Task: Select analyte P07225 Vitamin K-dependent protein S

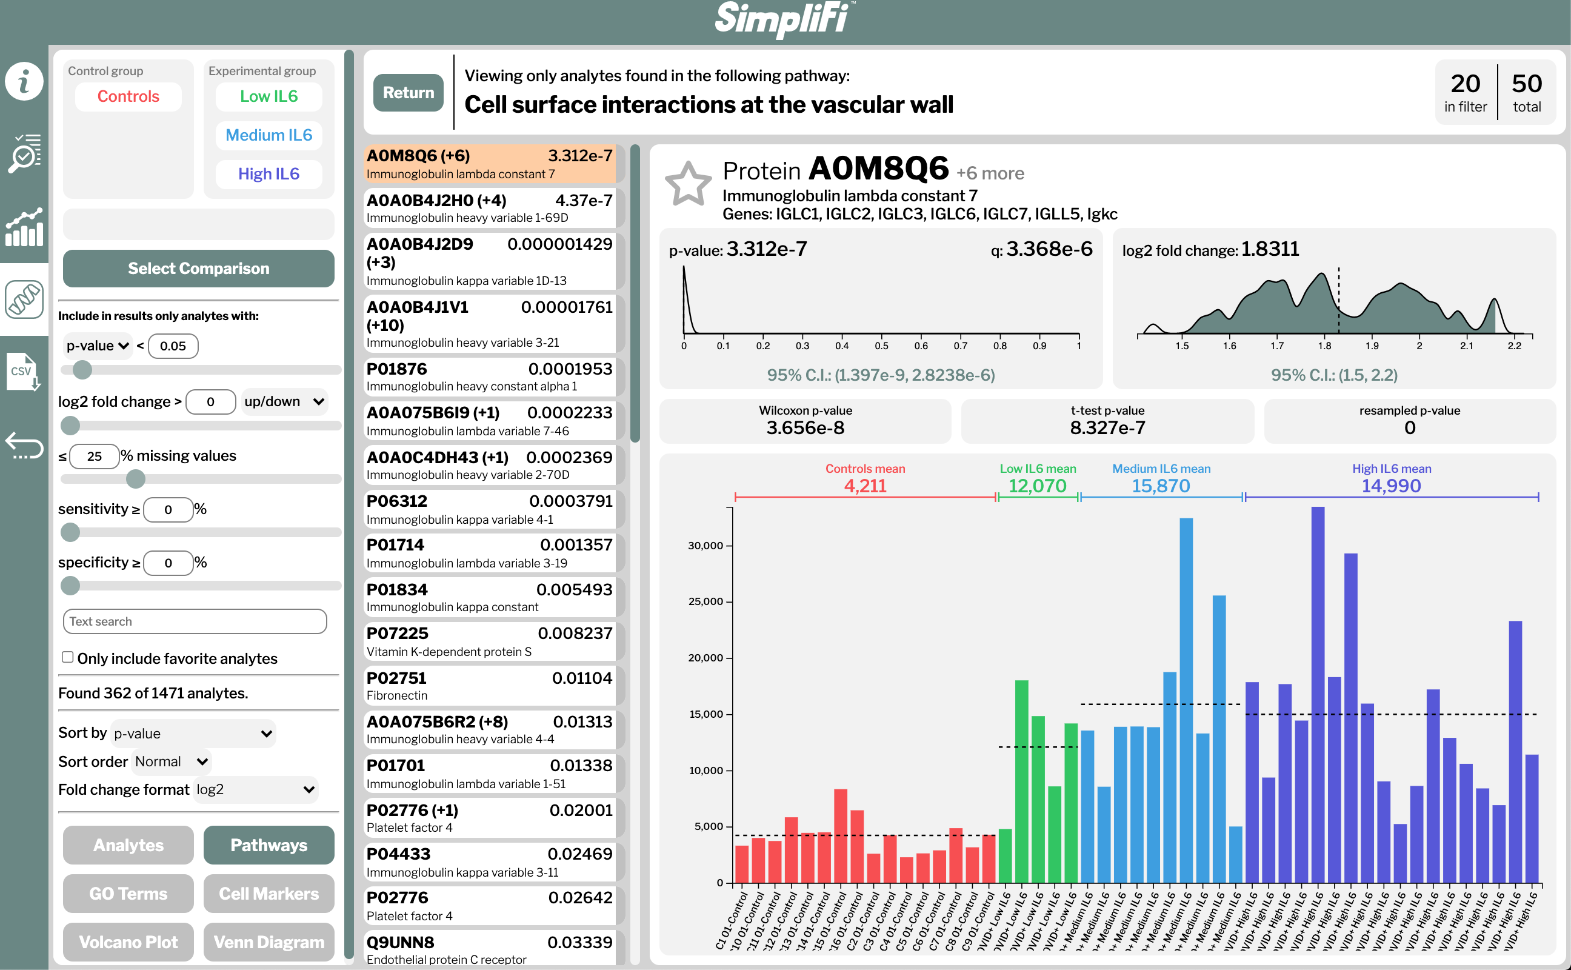Action: click(490, 641)
